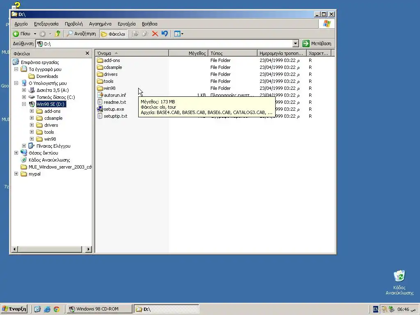Open the Επεξεργασία menu
This screenshot has height=315, width=420.
[46, 24]
